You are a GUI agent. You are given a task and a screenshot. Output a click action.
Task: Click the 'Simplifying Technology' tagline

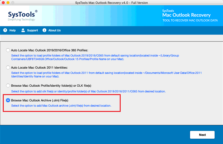[x=21, y=20]
